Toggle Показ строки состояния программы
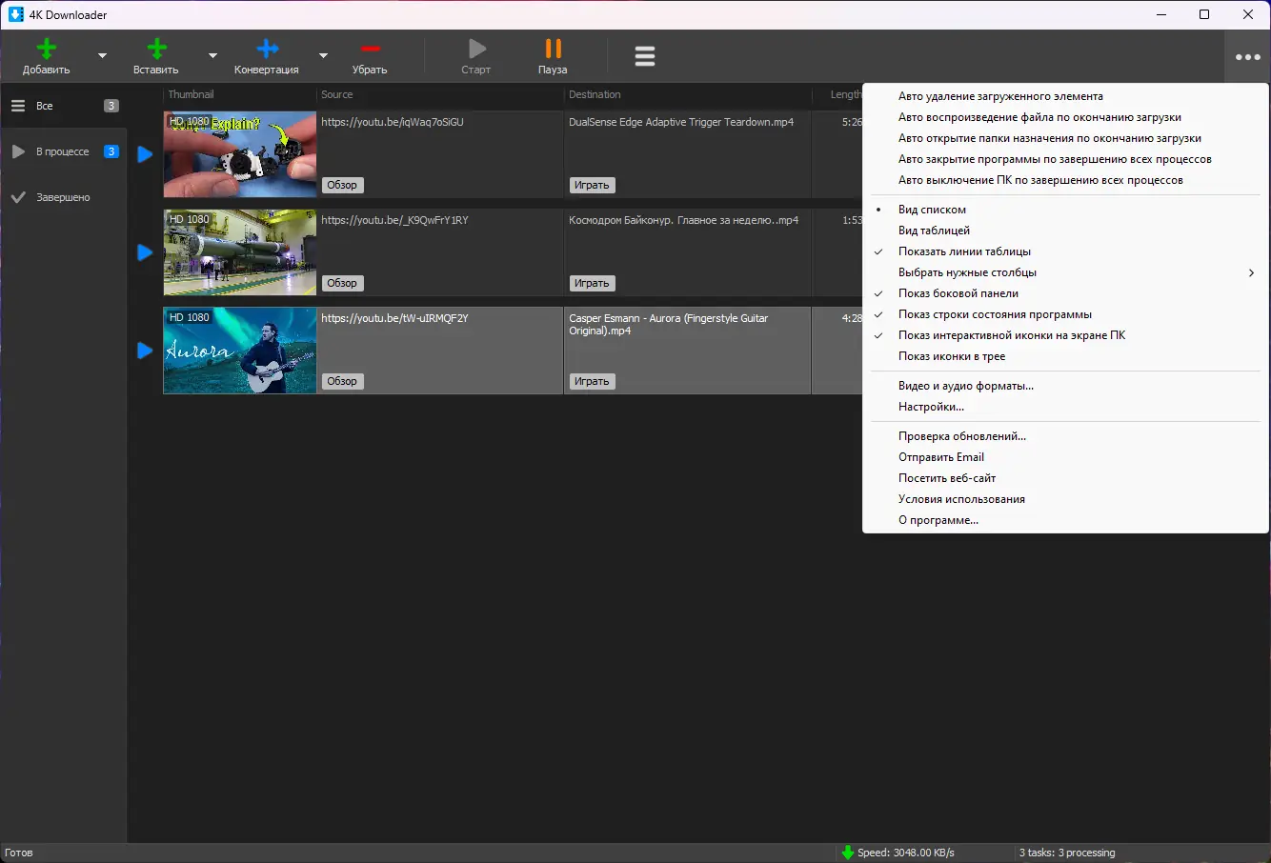The image size is (1271, 863). coord(1065,314)
